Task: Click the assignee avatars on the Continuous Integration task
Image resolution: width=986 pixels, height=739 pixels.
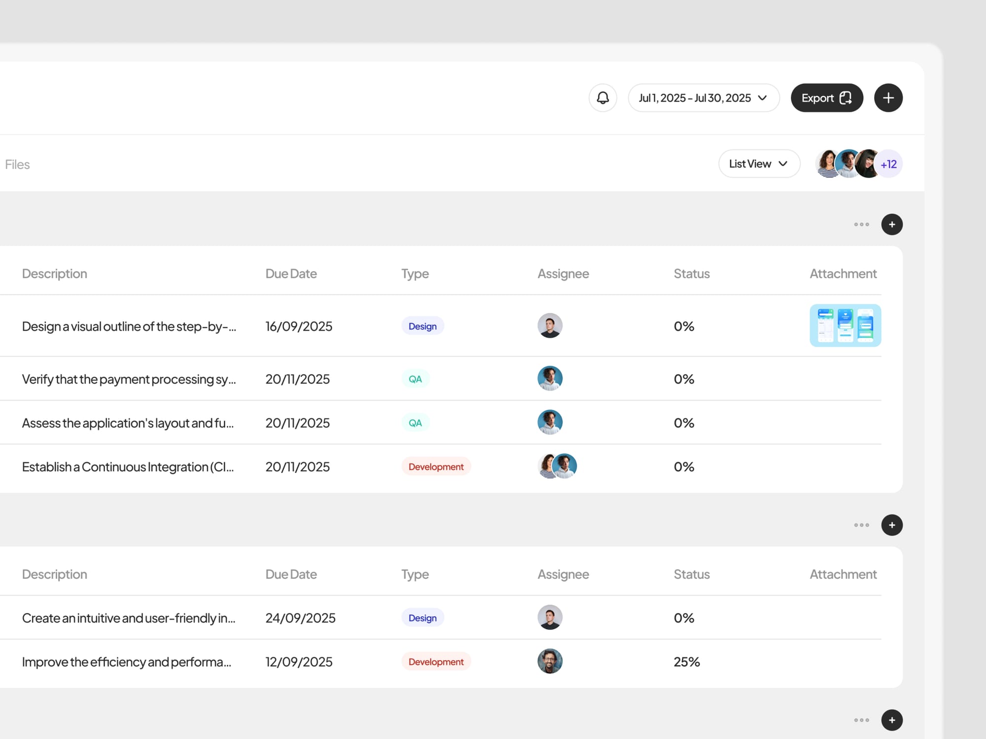Action: (557, 466)
